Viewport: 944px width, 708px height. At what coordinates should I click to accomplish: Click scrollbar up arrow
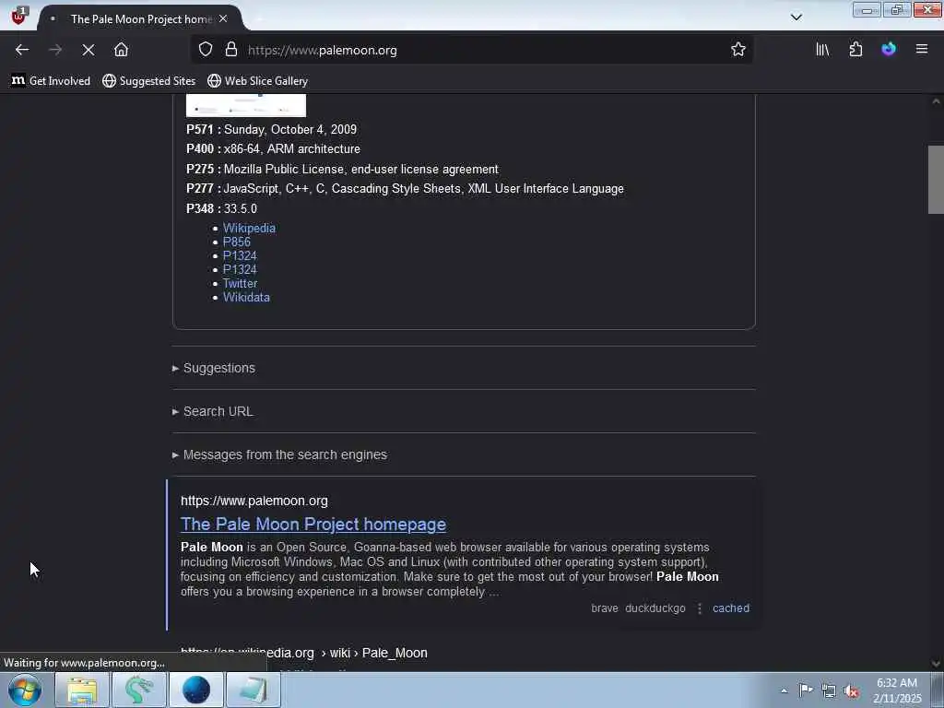click(x=936, y=101)
